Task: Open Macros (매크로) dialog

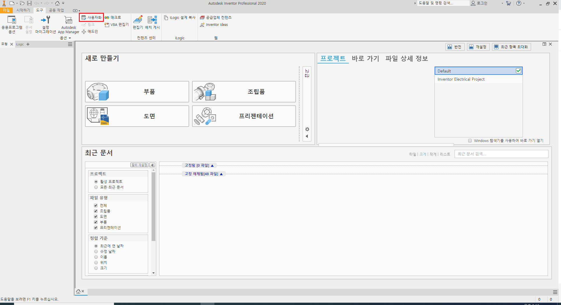Action: 113,17
